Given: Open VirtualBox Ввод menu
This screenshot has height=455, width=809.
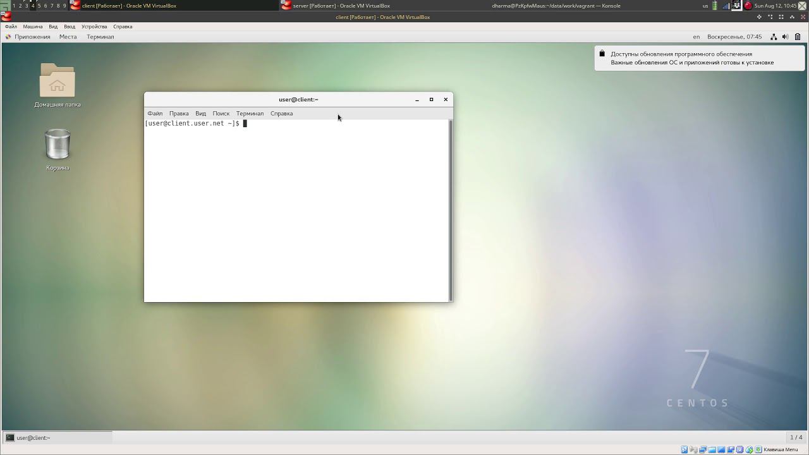Looking at the screenshot, I should coord(70,27).
